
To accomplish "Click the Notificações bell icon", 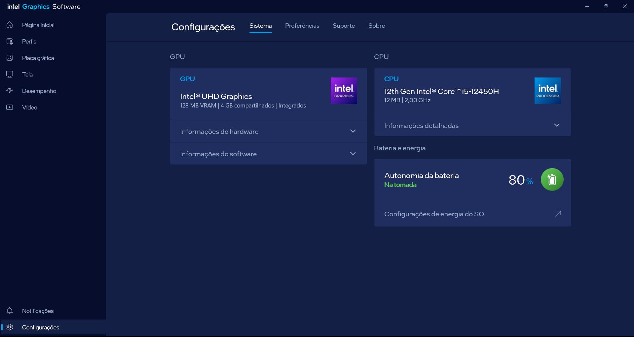I will pyautogui.click(x=10, y=311).
